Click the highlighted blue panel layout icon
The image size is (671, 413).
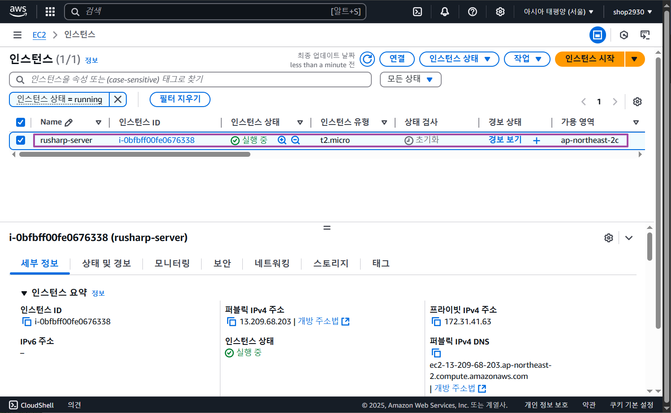pos(598,35)
